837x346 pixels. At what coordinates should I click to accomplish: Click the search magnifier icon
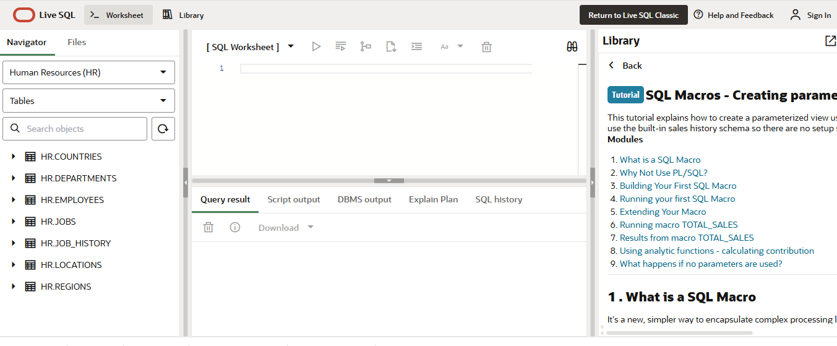15,128
